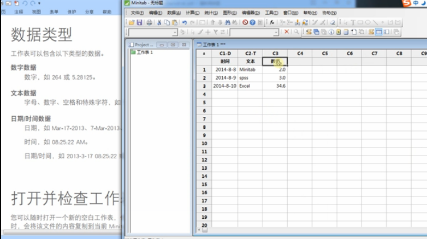Activate the Session window scroll icon

[371, 32]
